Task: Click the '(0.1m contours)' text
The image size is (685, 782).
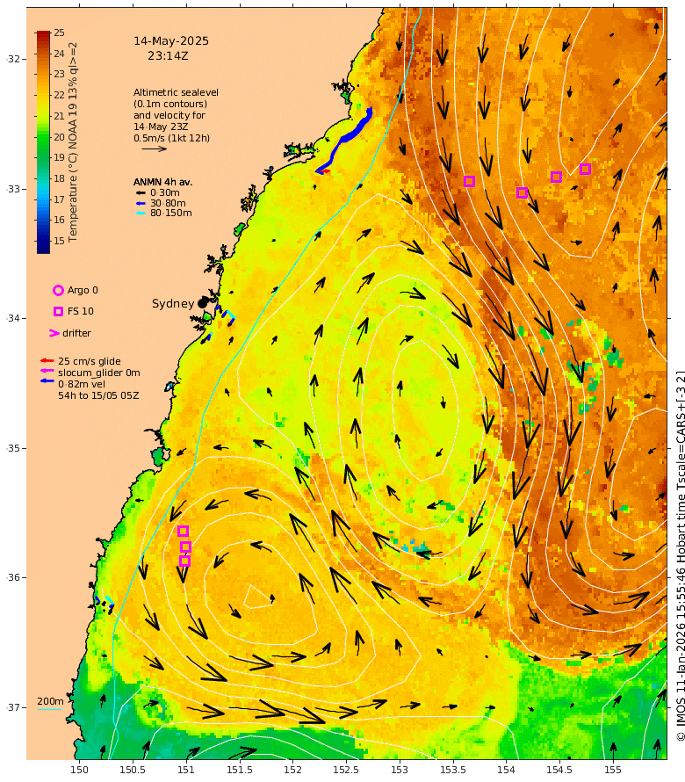Action: click(170, 104)
